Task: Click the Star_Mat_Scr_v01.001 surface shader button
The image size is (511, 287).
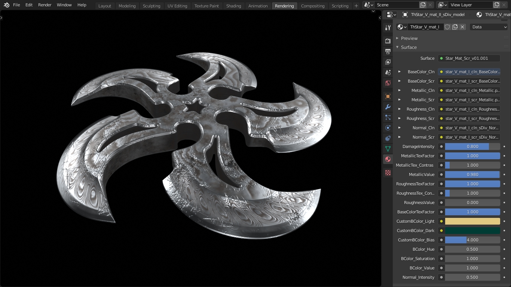Action: tap(469, 58)
